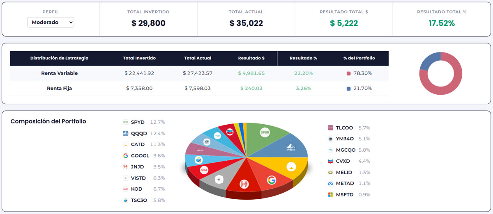493x214 pixels.
Task: Click the Invesco logo on the blue pie slice
Action: pyautogui.click(x=291, y=148)
